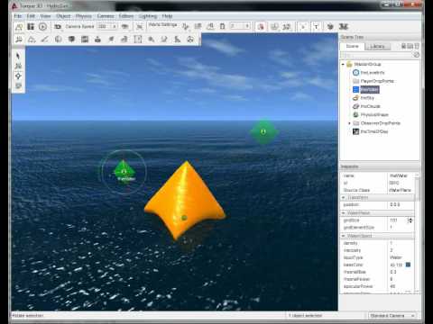The width and height of the screenshot is (433, 324).
Task: Click the scene tree search filter field
Action: click(x=377, y=55)
